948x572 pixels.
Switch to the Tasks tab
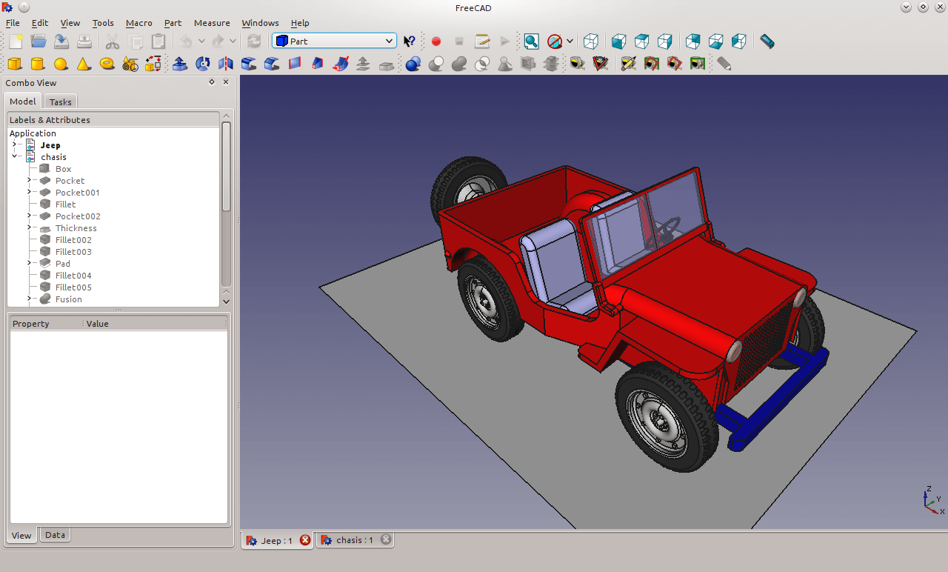60,101
